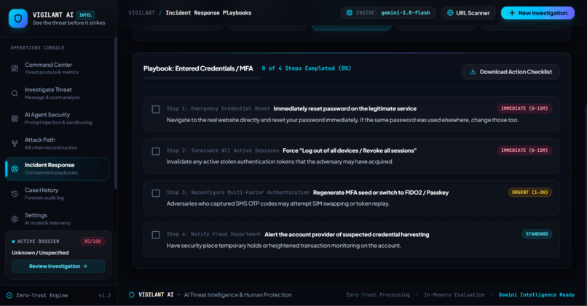Screen dimensions: 587x306
Task: Click the engine chip icon in header
Action: pos(350,12)
